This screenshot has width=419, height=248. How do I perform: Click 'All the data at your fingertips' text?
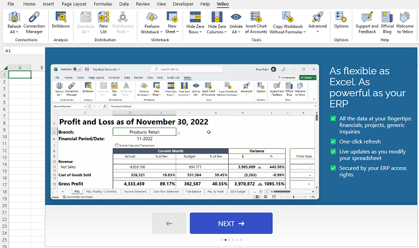(x=375, y=125)
